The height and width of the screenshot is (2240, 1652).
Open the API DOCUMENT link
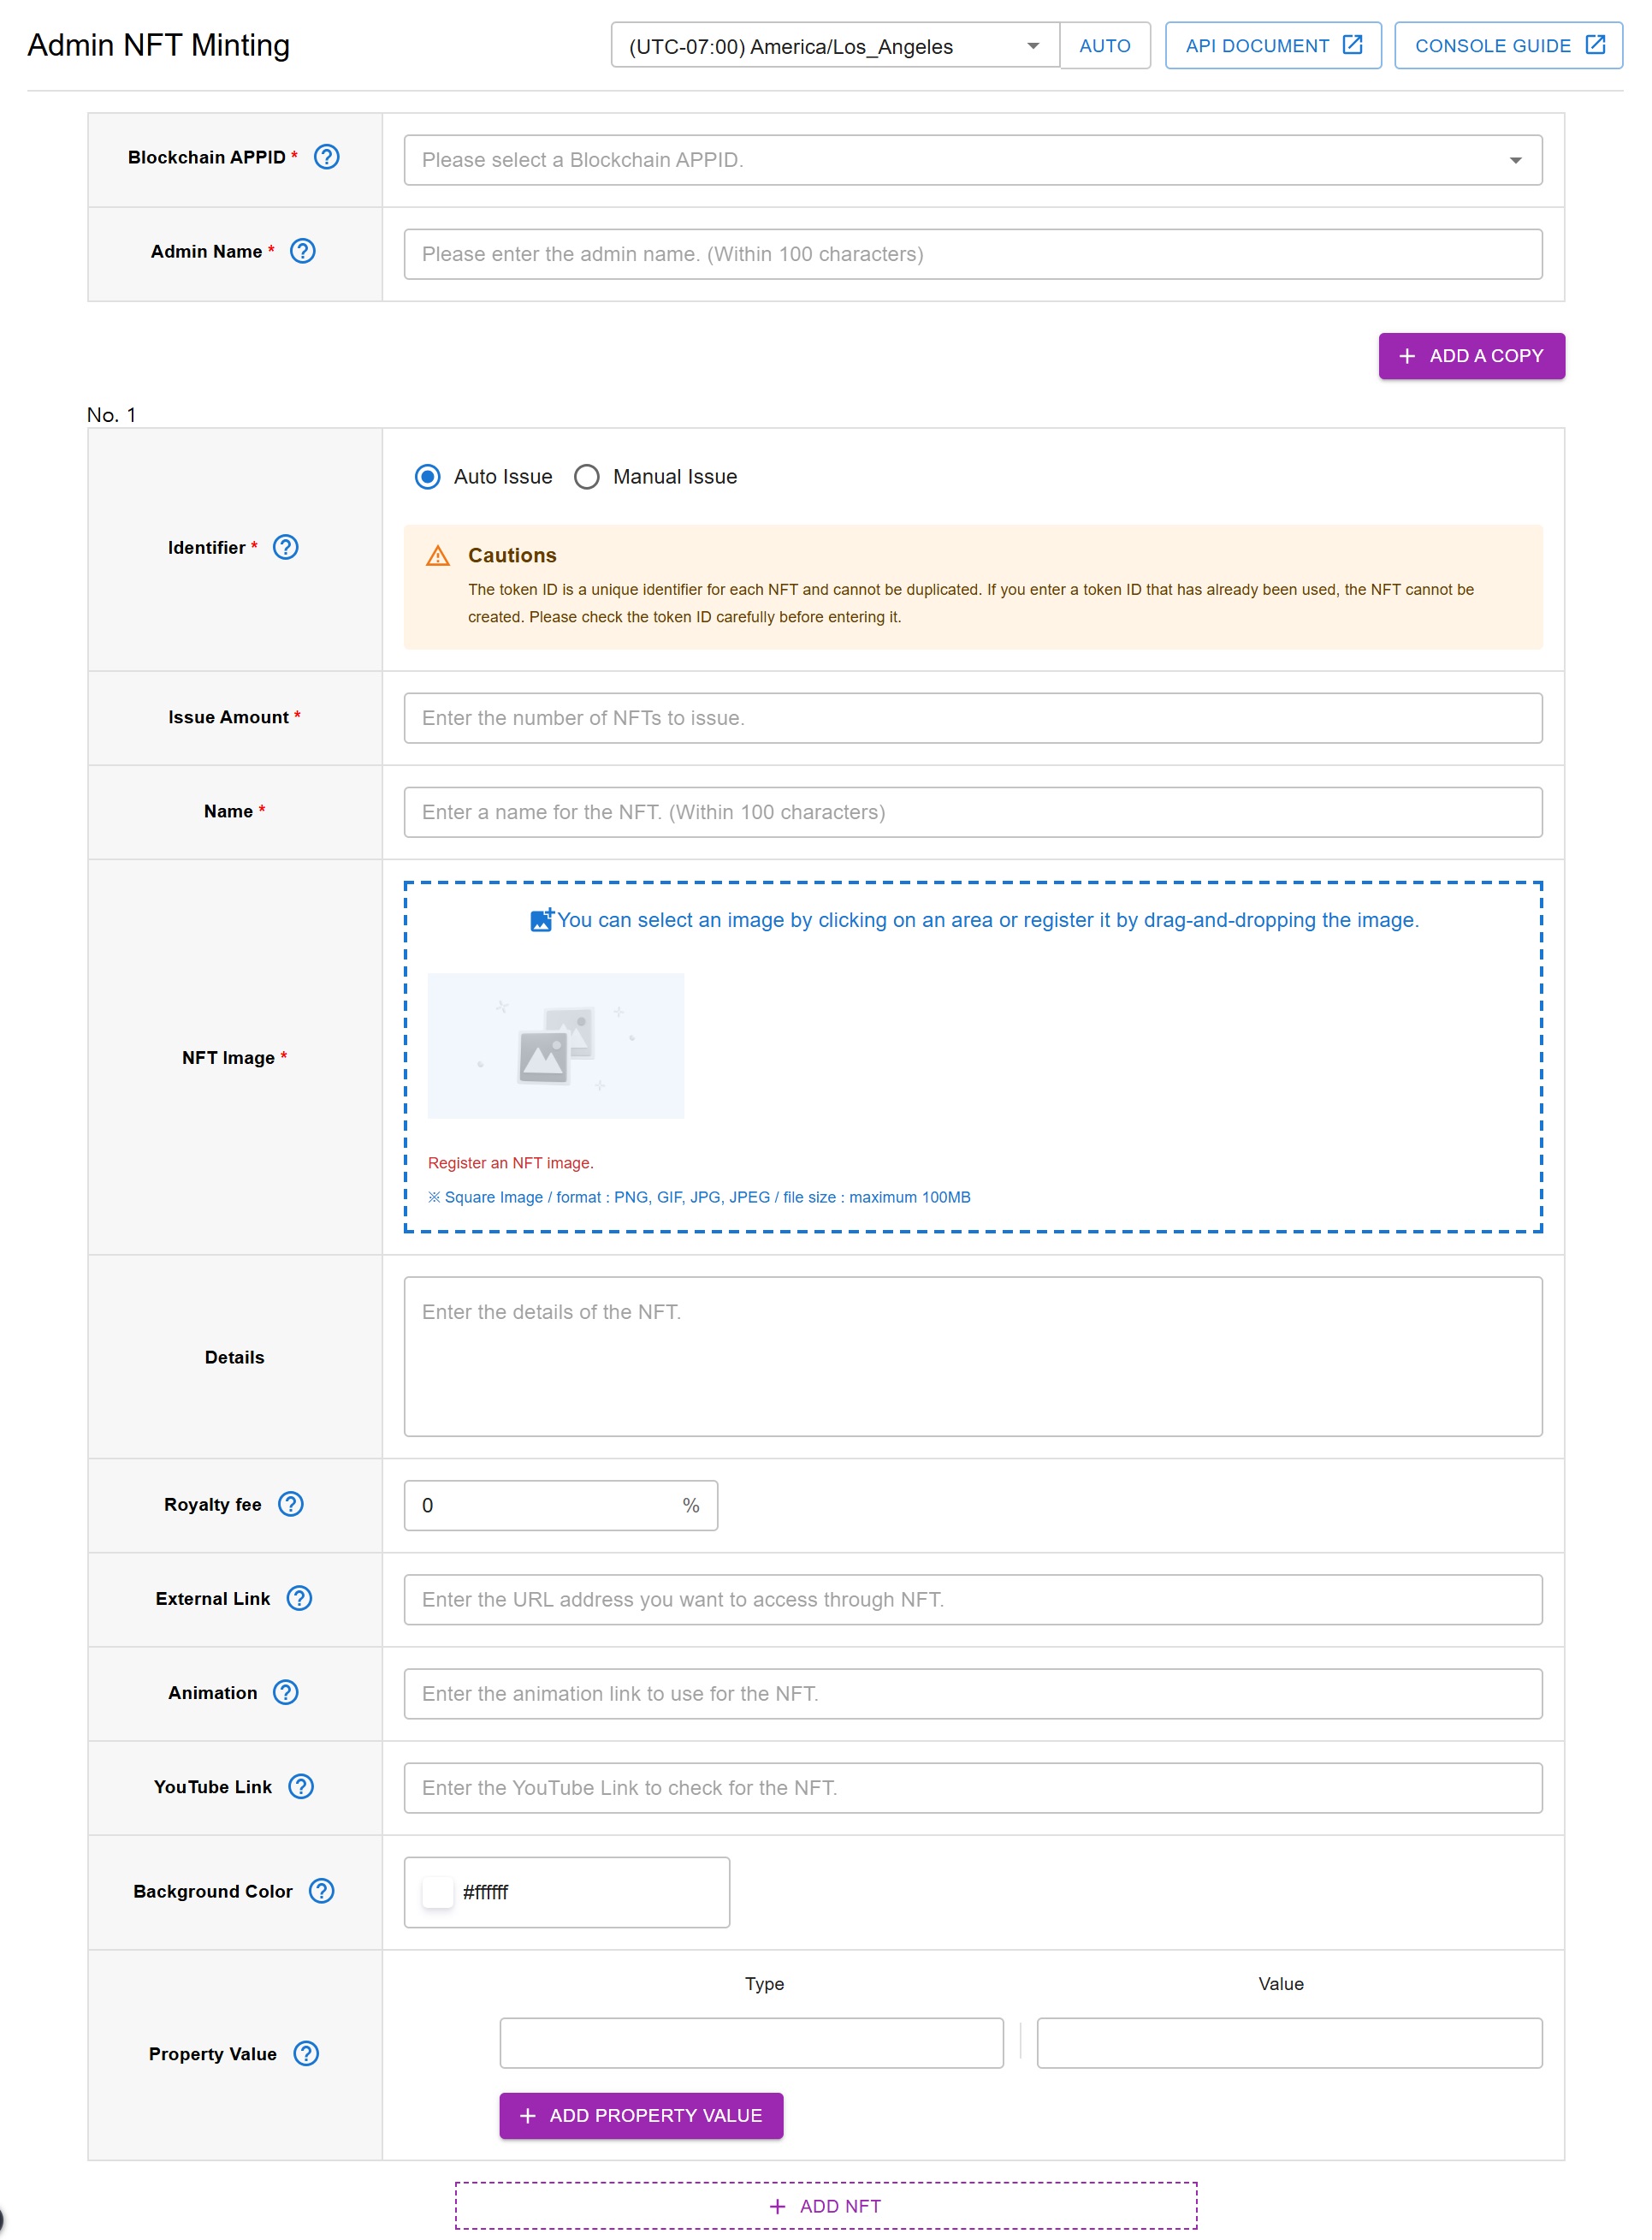click(x=1272, y=46)
